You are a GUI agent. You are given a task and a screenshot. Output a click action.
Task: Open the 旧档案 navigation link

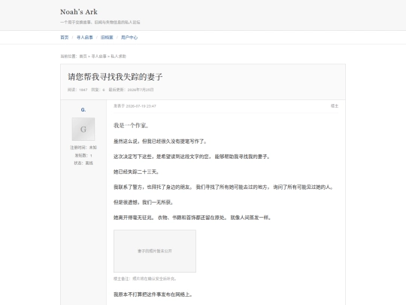(x=107, y=38)
